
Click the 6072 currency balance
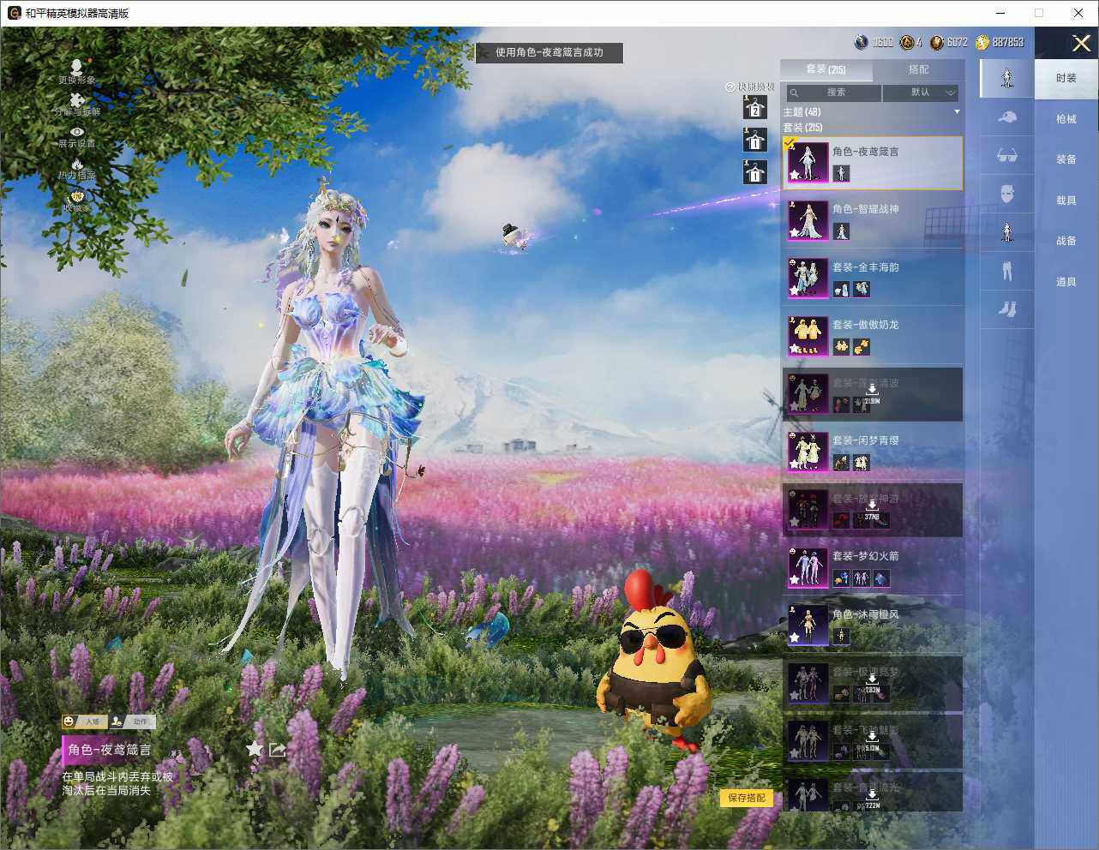949,42
